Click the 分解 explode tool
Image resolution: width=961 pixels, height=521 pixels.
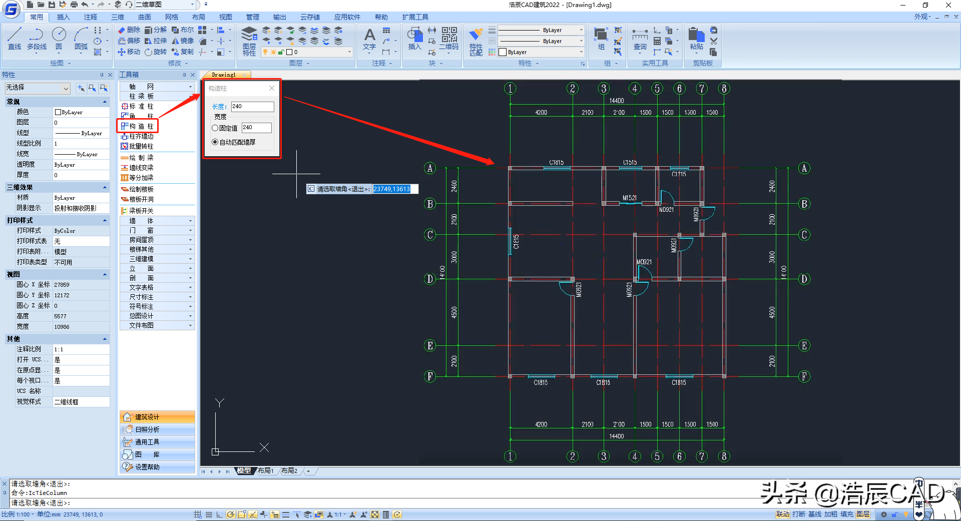coord(156,30)
